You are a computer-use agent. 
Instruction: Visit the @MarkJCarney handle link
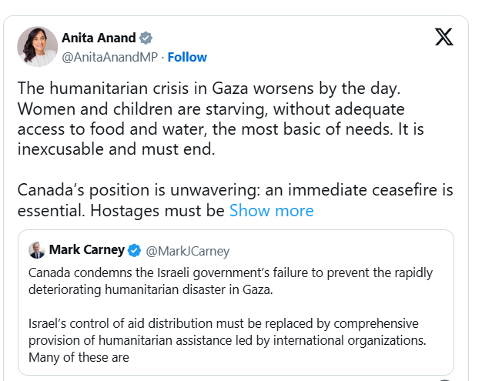pyautogui.click(x=188, y=251)
